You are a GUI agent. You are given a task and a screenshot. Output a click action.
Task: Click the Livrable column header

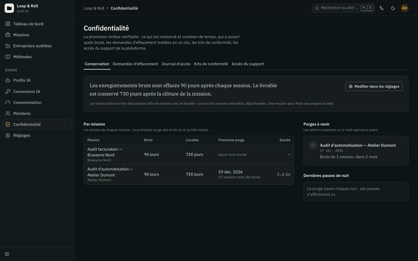point(192,140)
